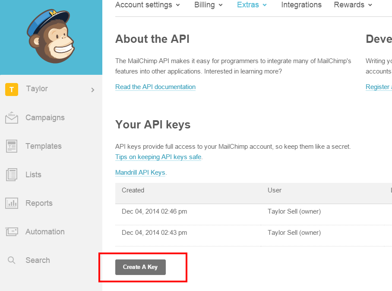Open Search in the sidebar
The image size is (392, 291).
point(38,260)
